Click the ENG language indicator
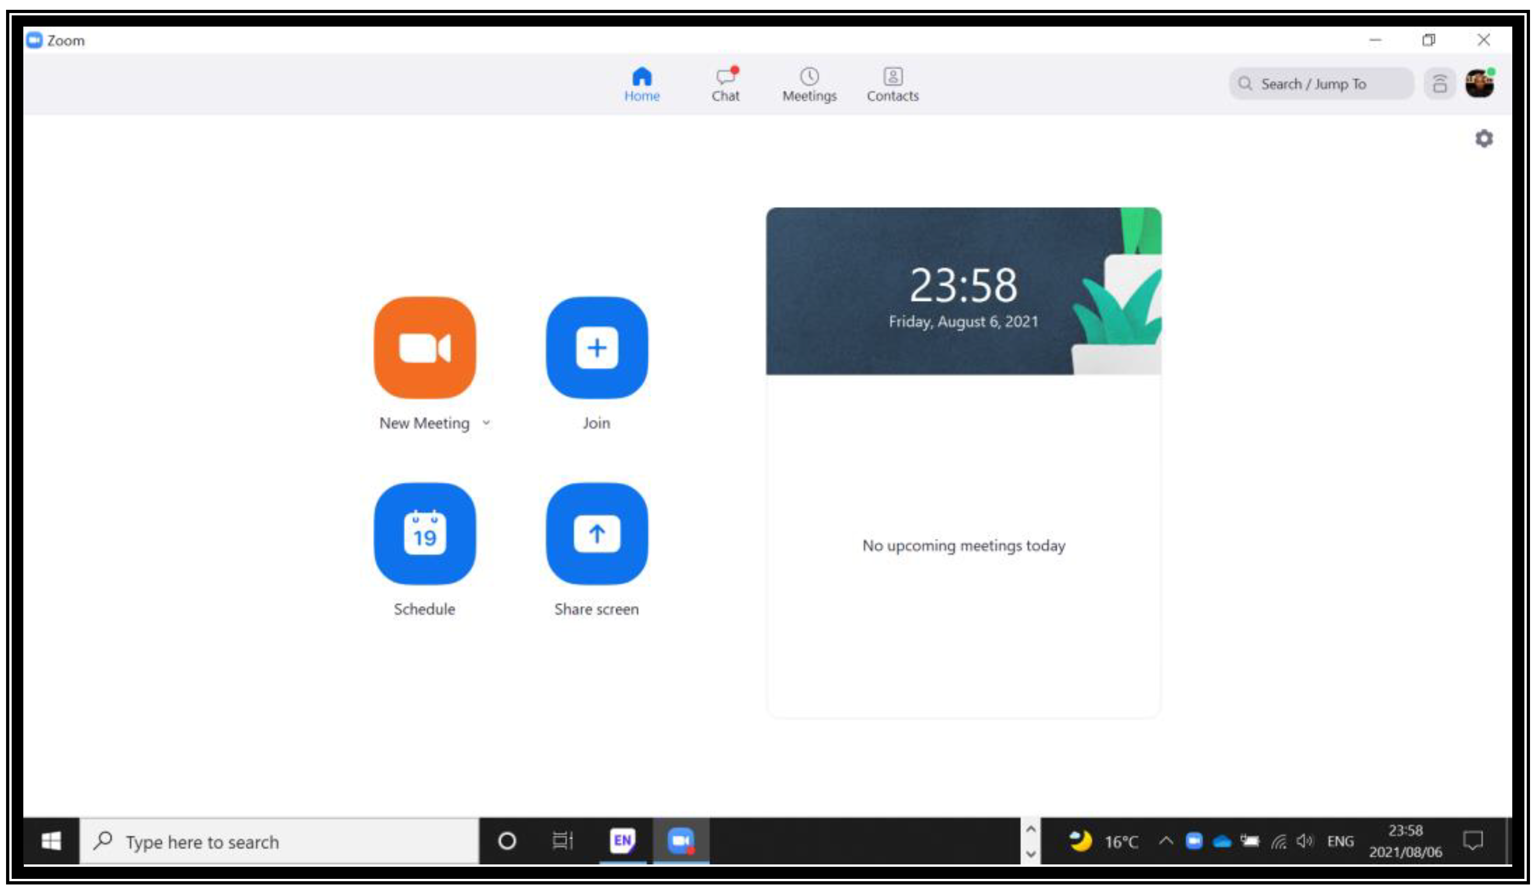The image size is (1537, 891). click(x=1340, y=842)
